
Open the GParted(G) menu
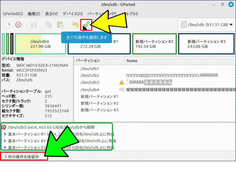(13, 13)
